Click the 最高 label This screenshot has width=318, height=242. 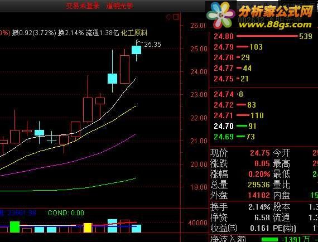[282, 163]
